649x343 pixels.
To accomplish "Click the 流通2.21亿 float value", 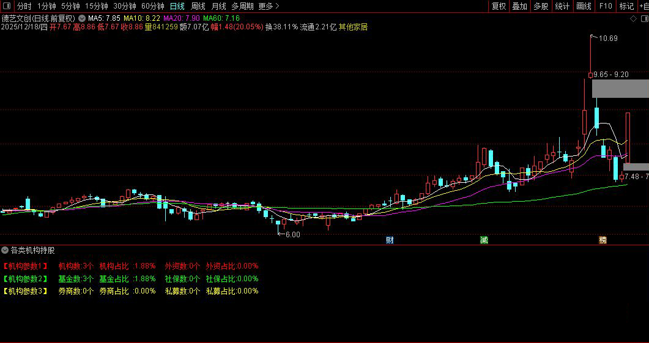I will point(318,28).
